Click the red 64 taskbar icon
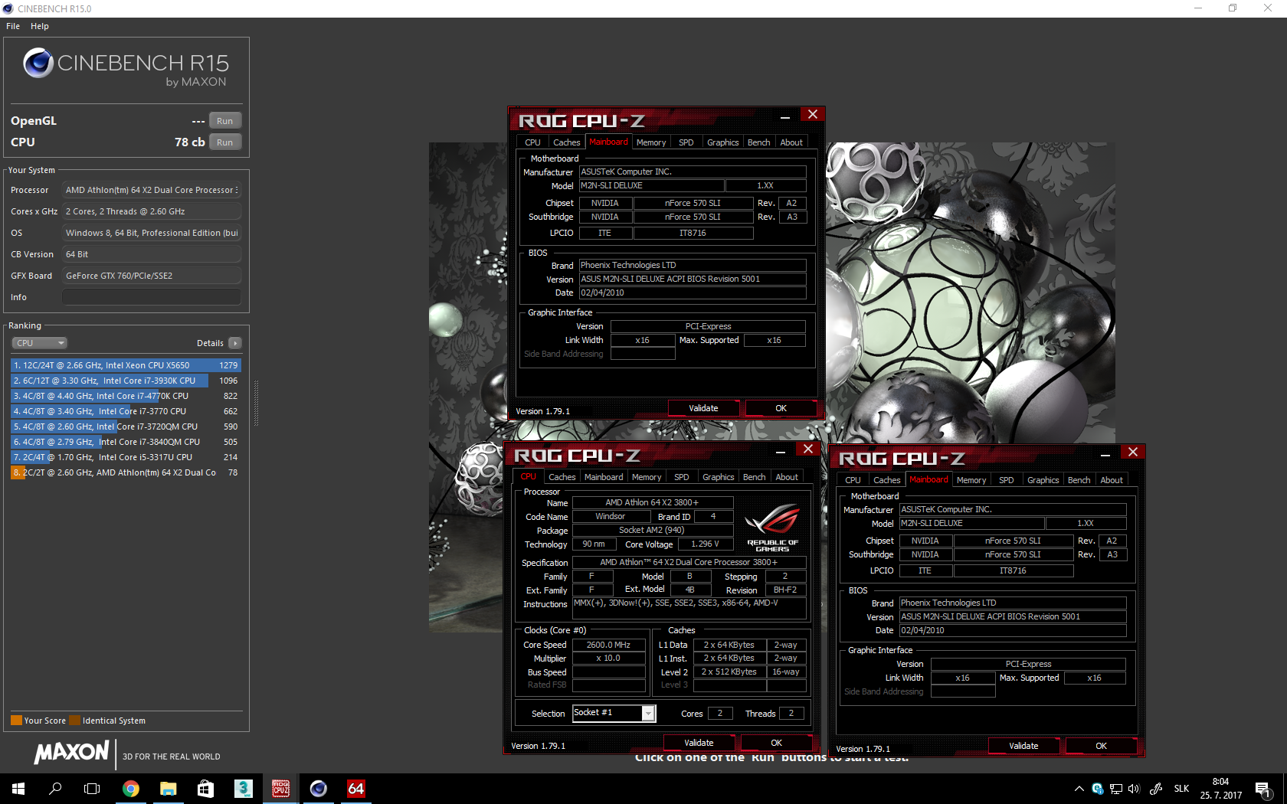The height and width of the screenshot is (804, 1287). click(356, 789)
